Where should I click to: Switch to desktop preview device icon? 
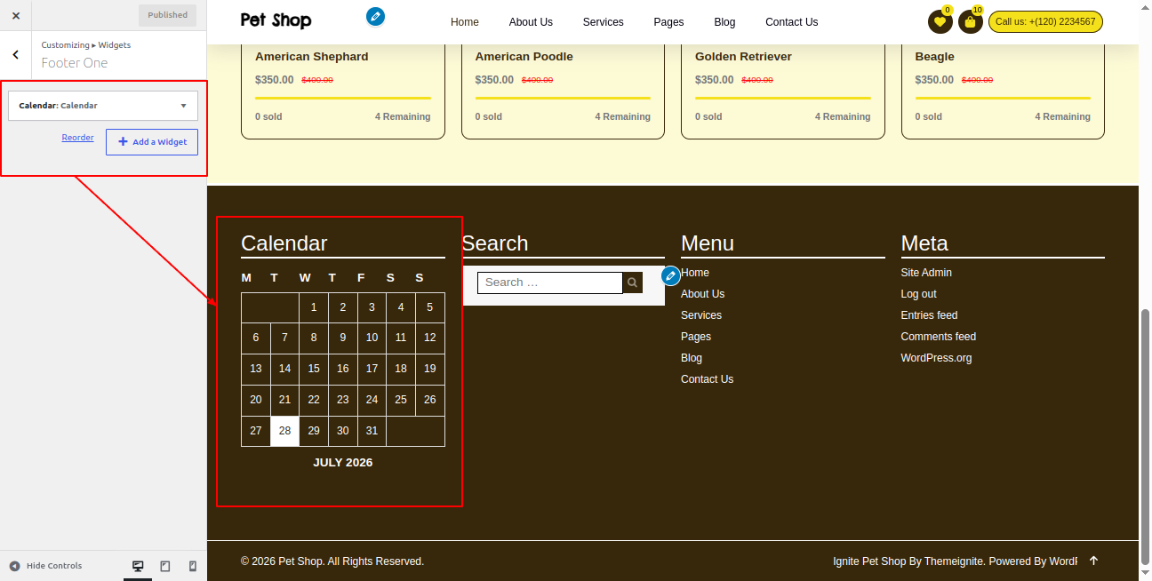pyautogui.click(x=138, y=566)
